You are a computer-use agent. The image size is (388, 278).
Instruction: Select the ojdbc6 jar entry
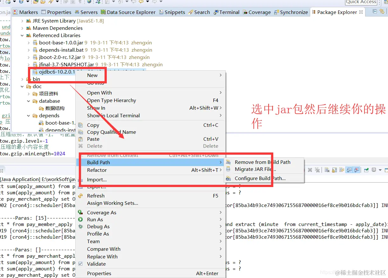click(x=57, y=72)
